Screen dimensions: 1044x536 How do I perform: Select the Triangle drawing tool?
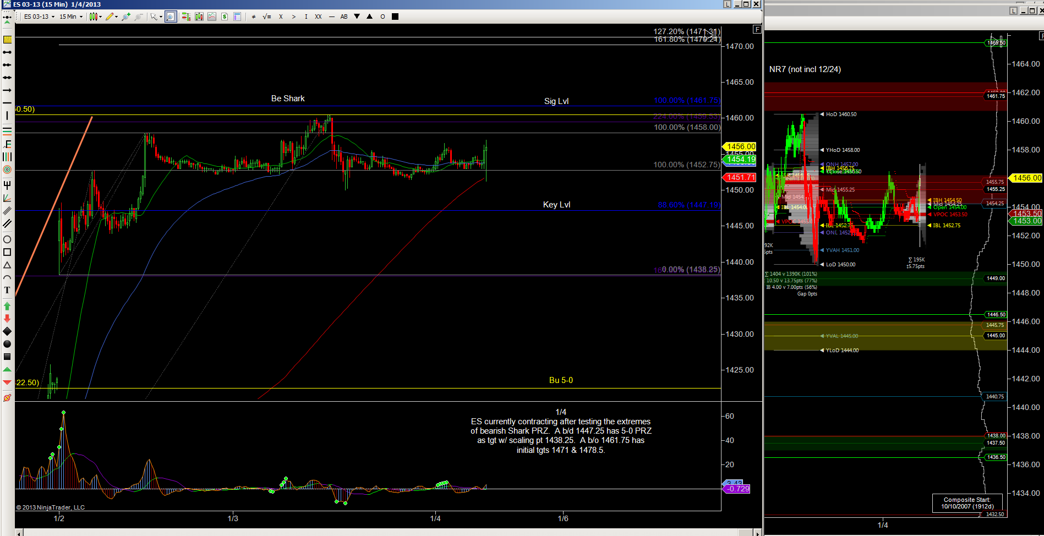point(7,265)
